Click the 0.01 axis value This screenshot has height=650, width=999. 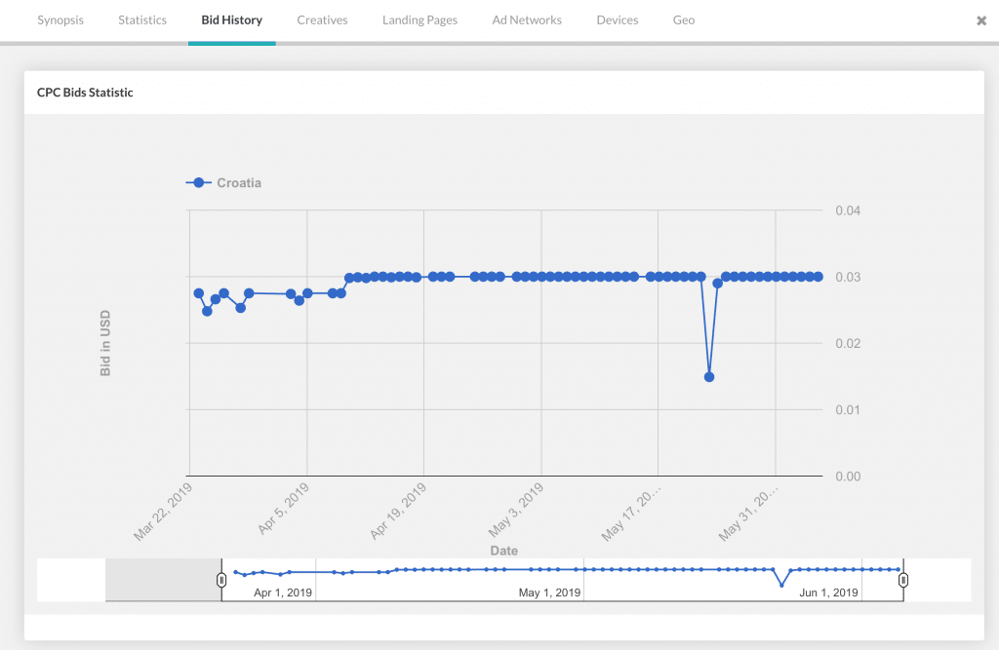[x=848, y=409]
